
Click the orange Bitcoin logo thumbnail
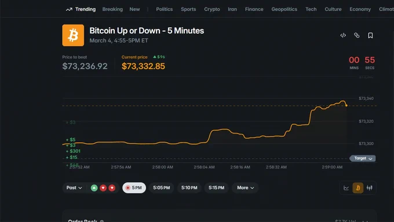coord(73,35)
